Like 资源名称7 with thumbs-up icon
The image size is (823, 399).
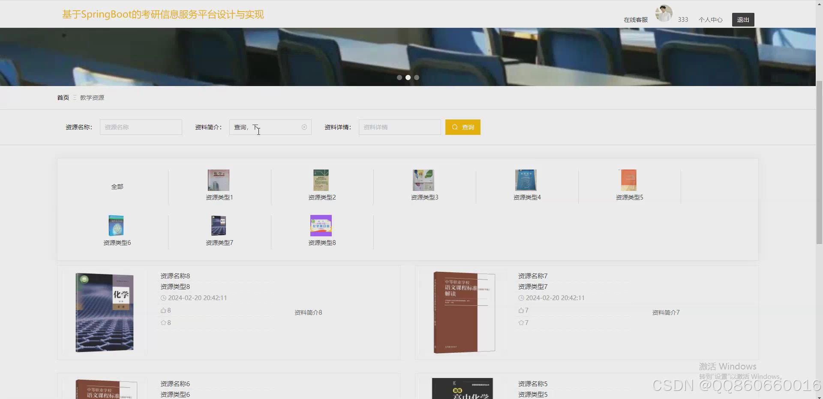(x=521, y=310)
